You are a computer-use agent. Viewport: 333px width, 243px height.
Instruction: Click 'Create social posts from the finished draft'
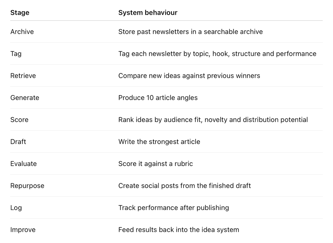point(184,186)
